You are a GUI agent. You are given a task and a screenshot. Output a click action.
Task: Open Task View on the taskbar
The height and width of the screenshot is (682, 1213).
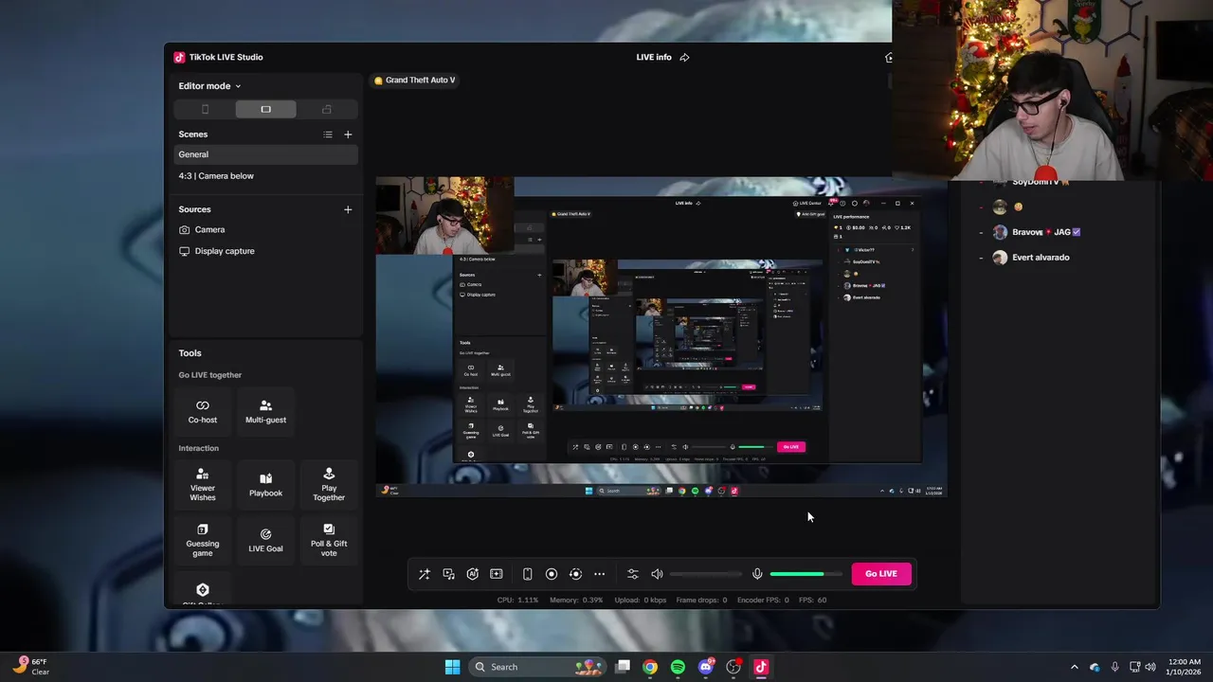(x=623, y=667)
